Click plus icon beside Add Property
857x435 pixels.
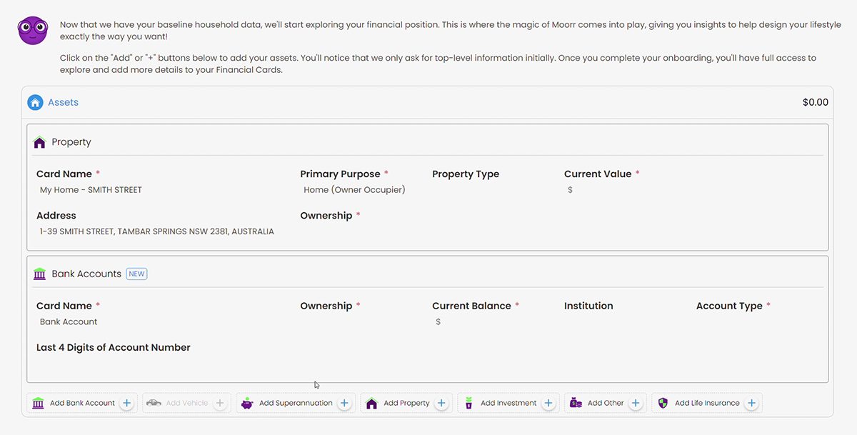point(441,403)
